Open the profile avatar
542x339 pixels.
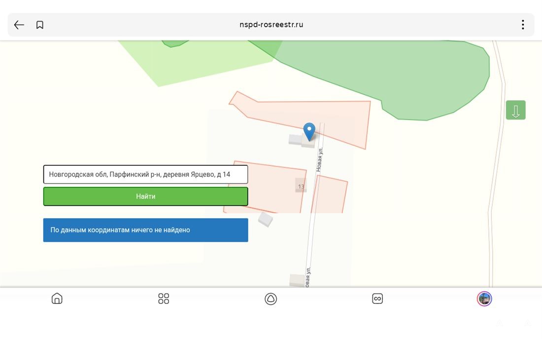[484, 299]
